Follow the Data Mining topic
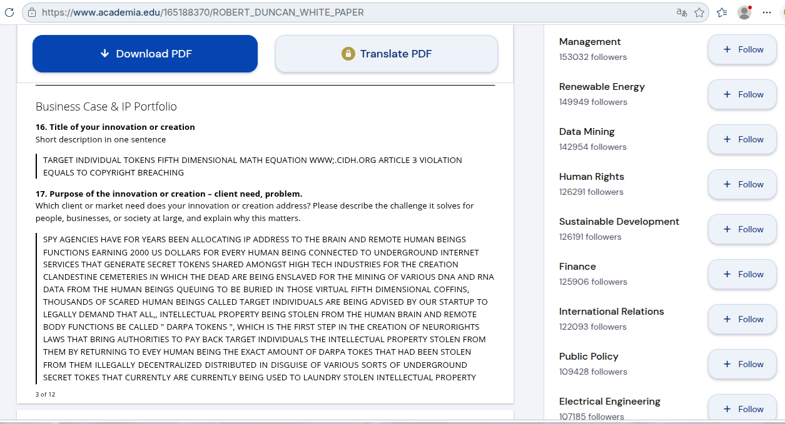Viewport: 785px width, 424px height. pyautogui.click(x=742, y=139)
